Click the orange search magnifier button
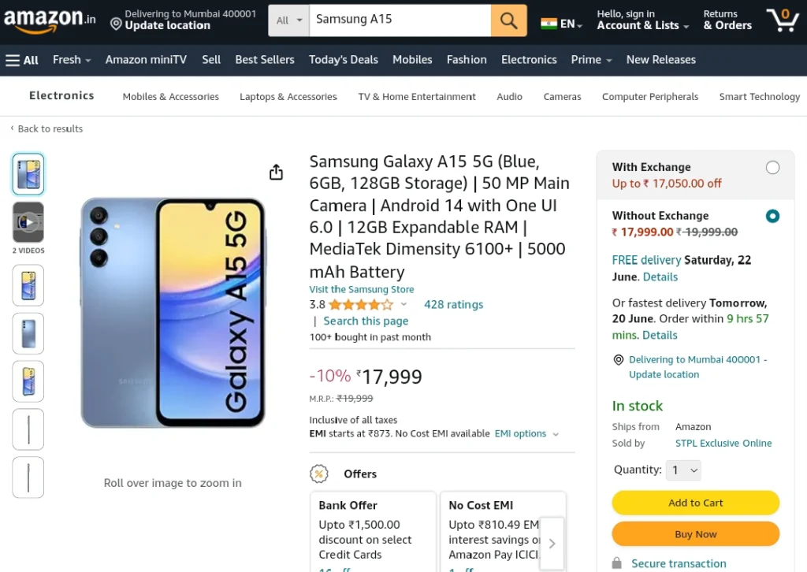 (508, 20)
